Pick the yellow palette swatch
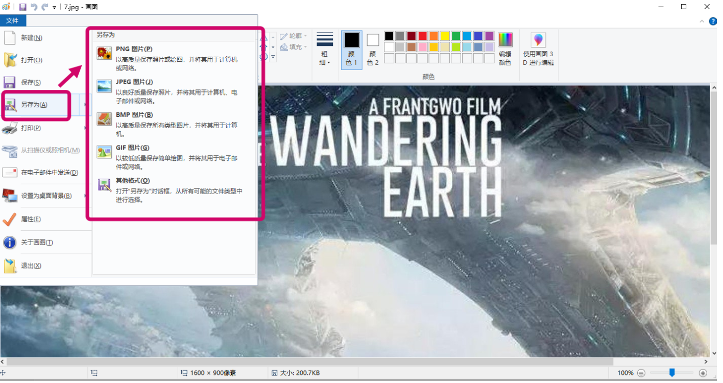Screen dimensions: 723x383 (x=445, y=36)
